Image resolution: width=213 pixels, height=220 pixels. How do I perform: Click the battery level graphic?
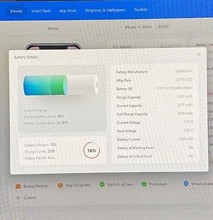pyautogui.click(x=62, y=85)
